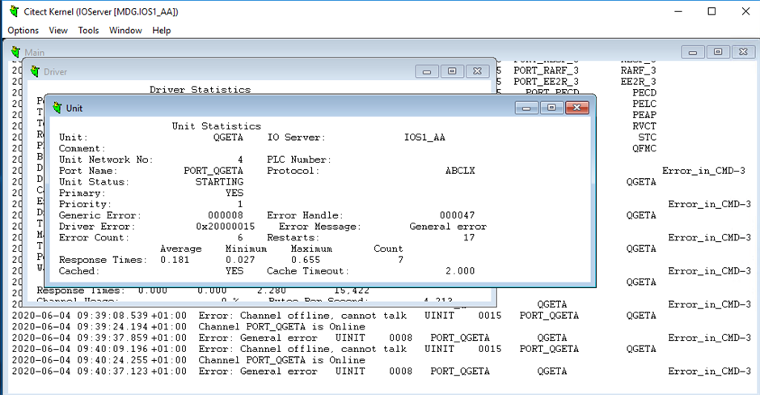Maximize the Driver window
Screen dimensions: 760x395
(452, 71)
